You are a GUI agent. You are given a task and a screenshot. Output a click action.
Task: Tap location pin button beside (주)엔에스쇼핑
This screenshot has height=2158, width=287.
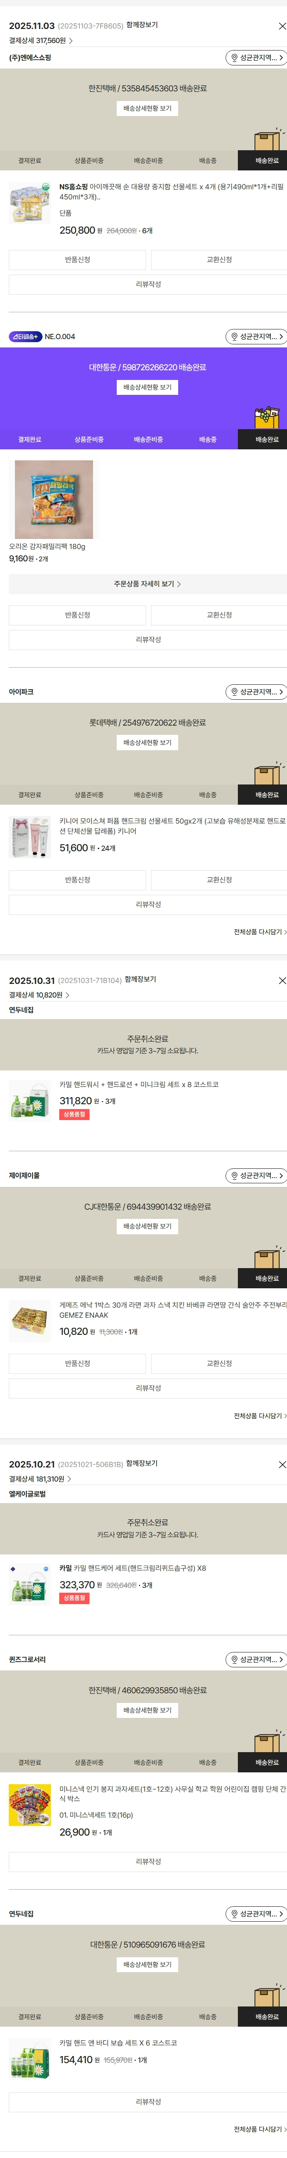click(255, 58)
